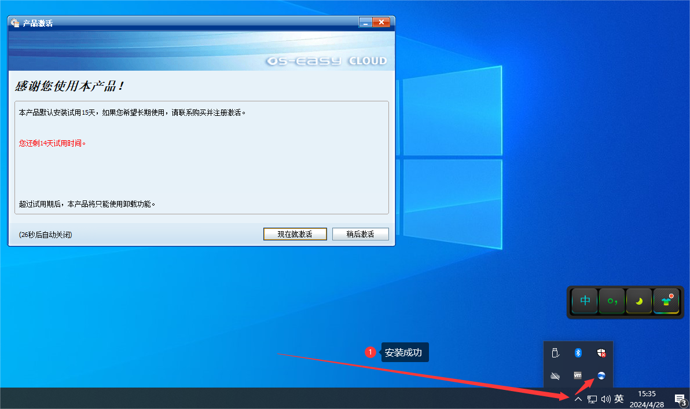Viewport: 690px width, 409px height.
Task: Click the 产品激活 title bar app icon
Action: click(x=15, y=23)
